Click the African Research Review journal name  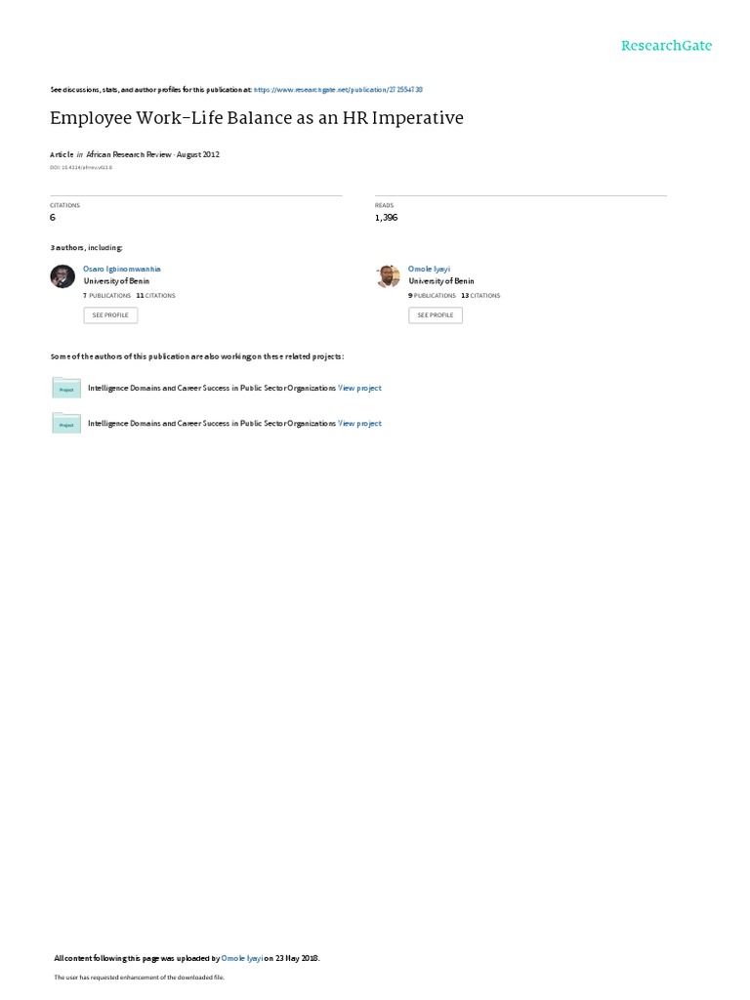(x=129, y=154)
